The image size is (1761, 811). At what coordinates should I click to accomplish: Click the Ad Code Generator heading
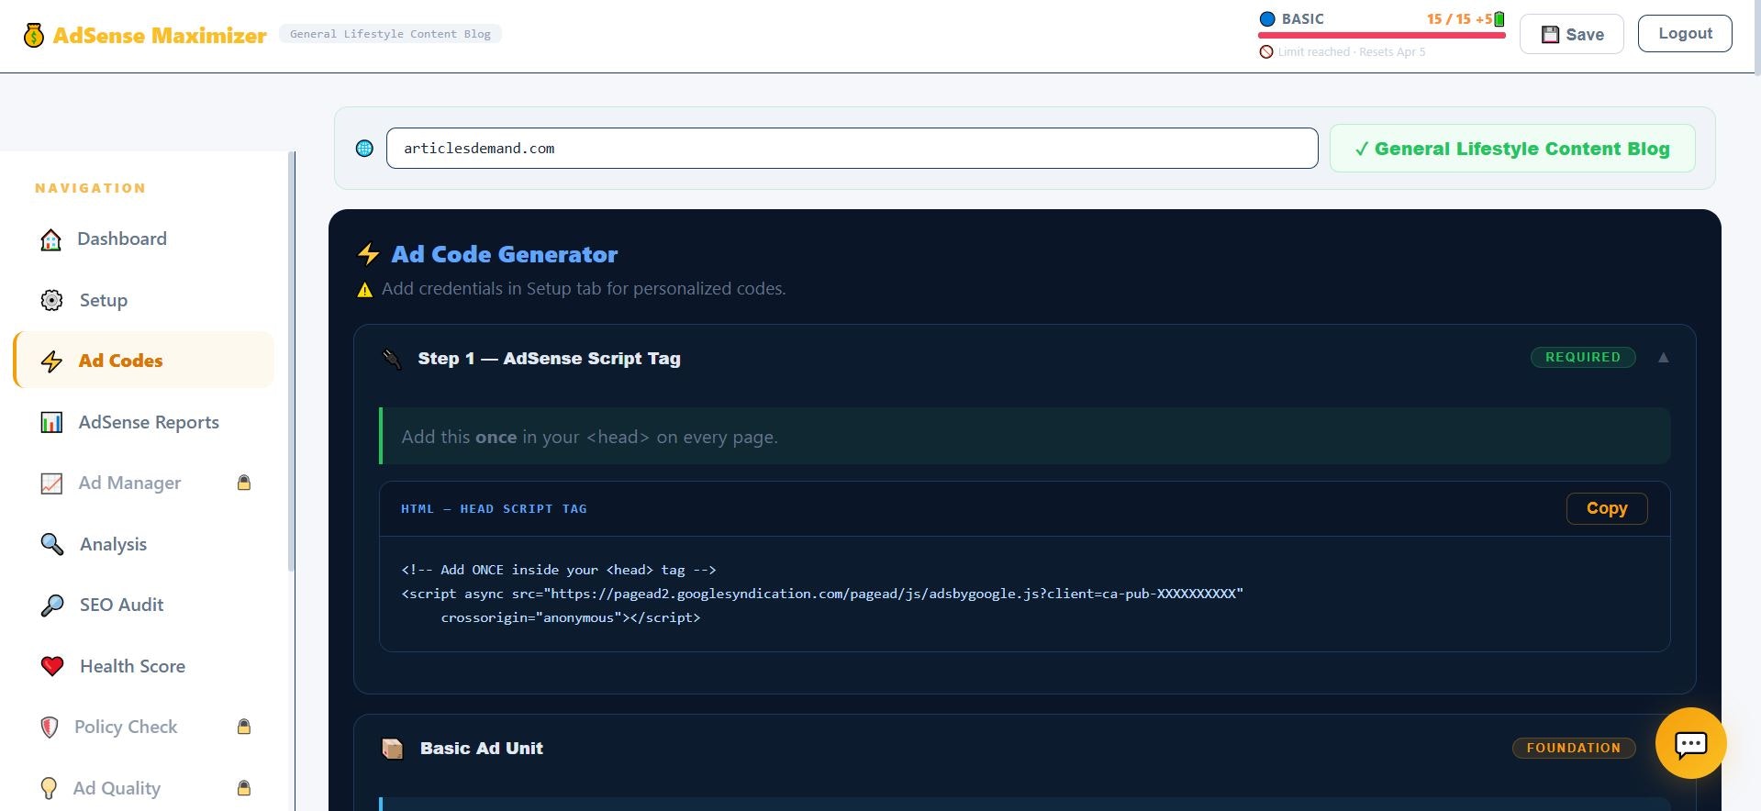[x=504, y=254]
